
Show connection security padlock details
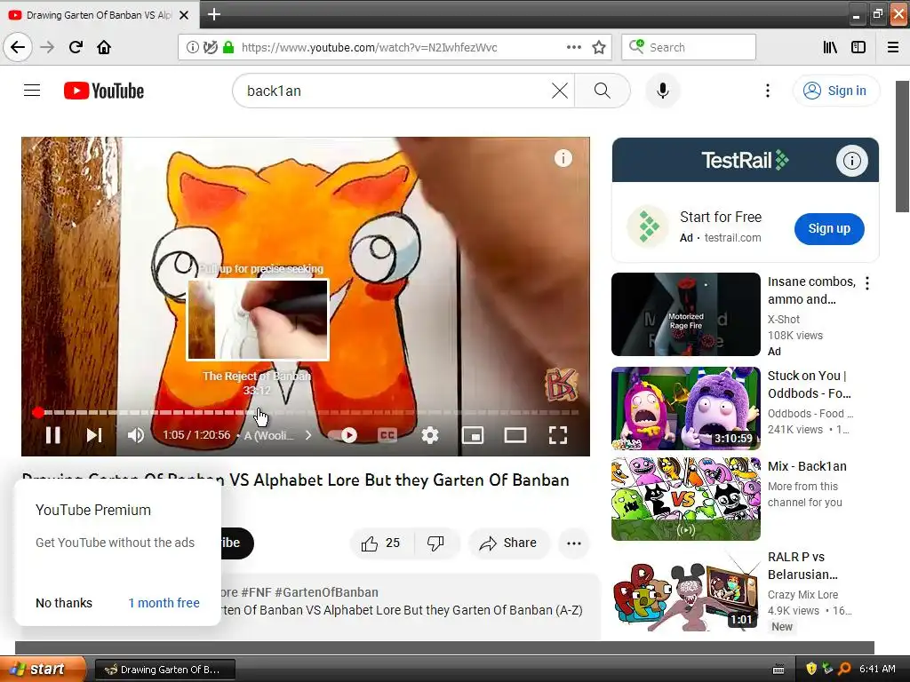point(228,47)
